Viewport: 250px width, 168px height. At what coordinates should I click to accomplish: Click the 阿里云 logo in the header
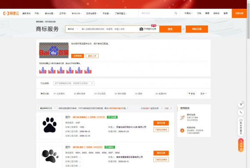[11, 13]
